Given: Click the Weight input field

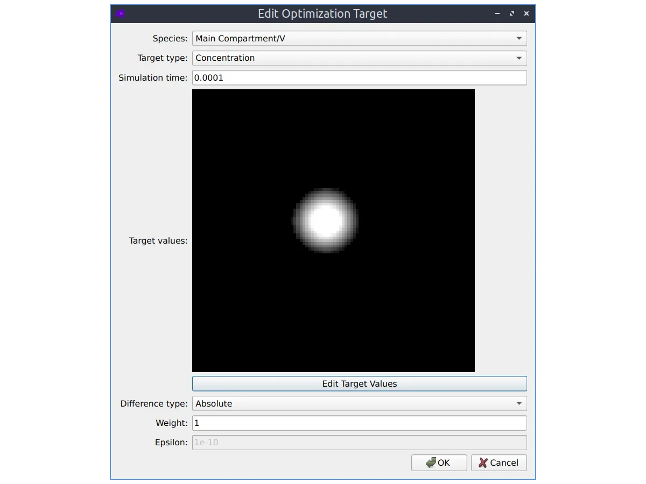Looking at the screenshot, I should pos(359,423).
